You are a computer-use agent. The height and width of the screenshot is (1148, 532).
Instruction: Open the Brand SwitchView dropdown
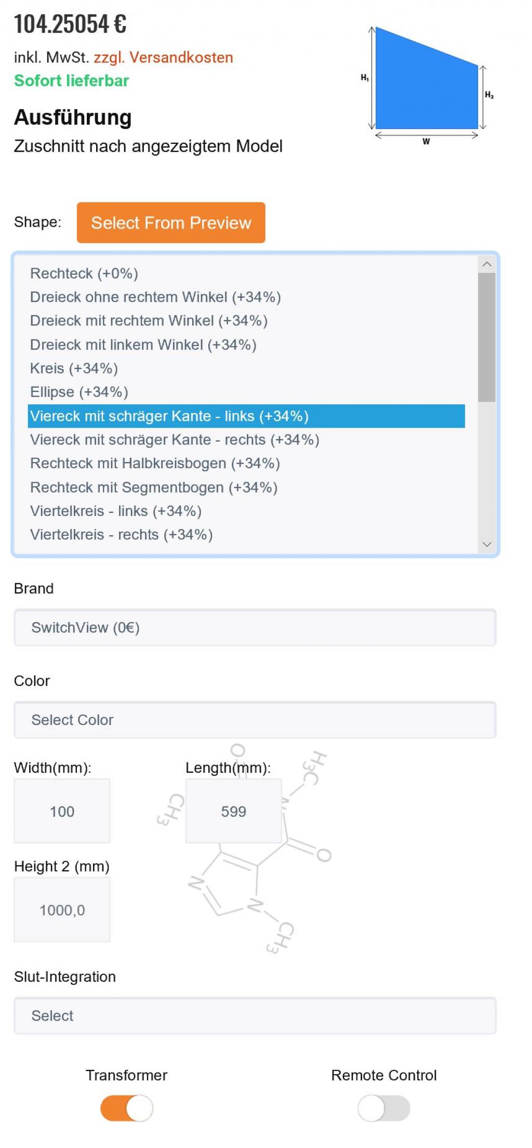pos(255,627)
